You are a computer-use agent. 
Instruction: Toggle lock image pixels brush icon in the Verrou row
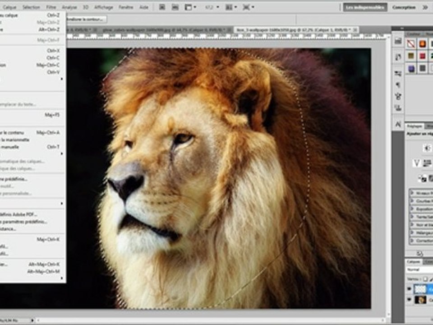click(431, 279)
